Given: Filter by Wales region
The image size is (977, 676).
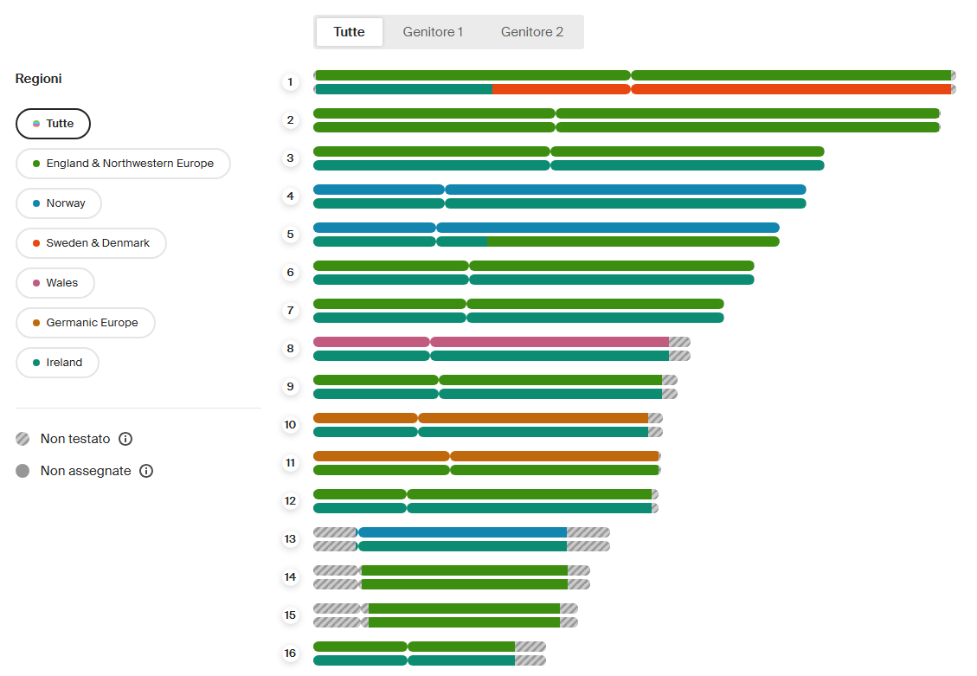Looking at the screenshot, I should pyautogui.click(x=55, y=283).
